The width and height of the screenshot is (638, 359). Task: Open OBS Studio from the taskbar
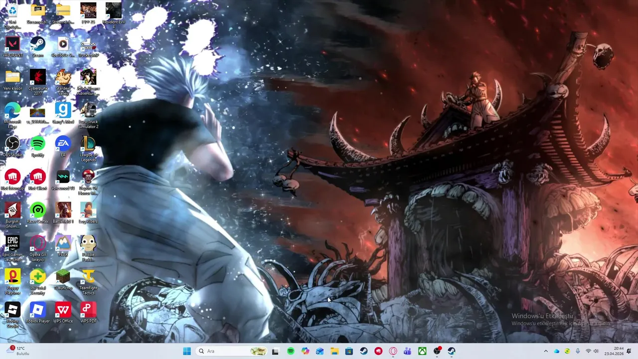[x=437, y=351]
